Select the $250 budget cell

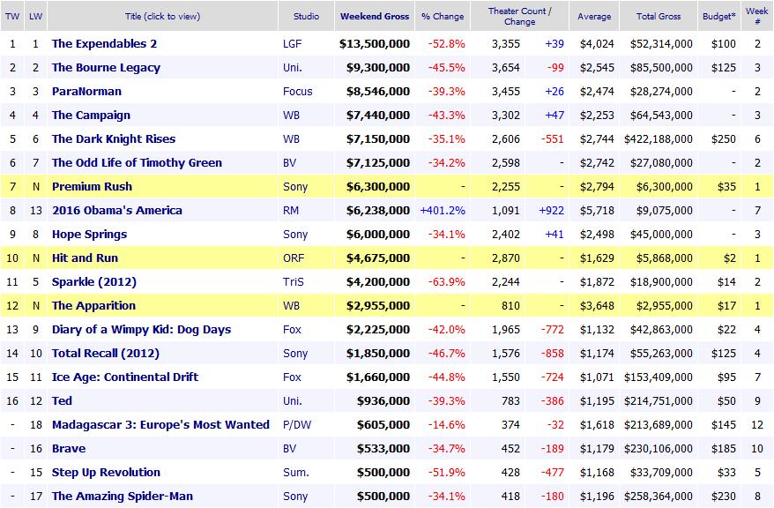pyautogui.click(x=723, y=139)
